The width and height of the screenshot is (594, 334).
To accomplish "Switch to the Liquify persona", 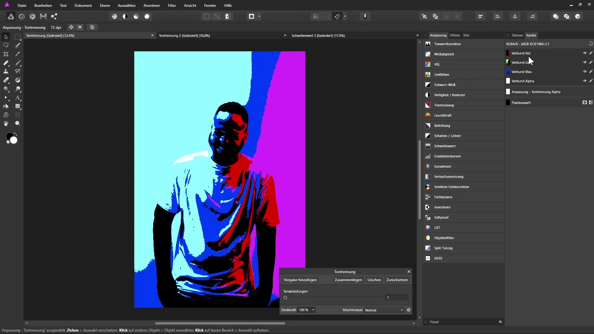I will point(22,16).
